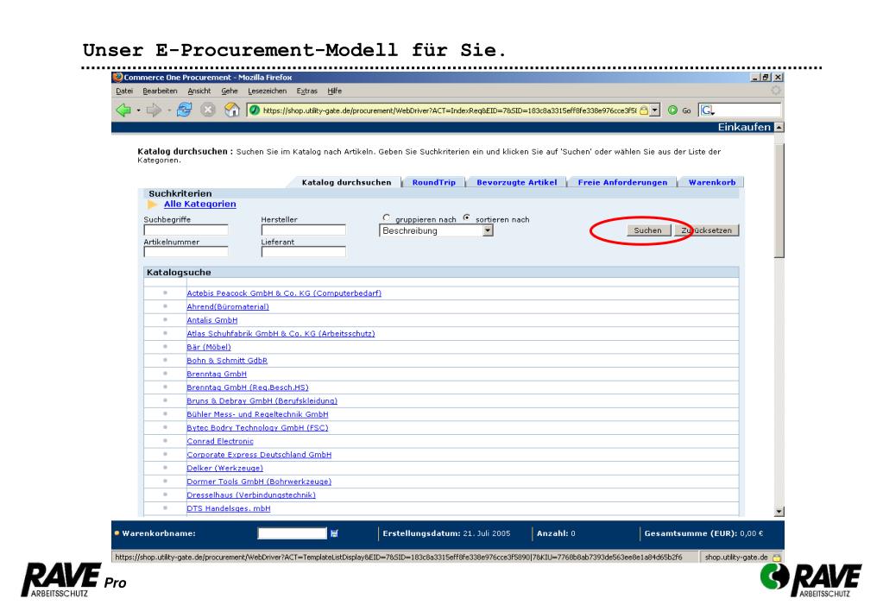Screen dimensions: 883x611
Task: Switch to the RoundTrip tab
Action: (433, 182)
